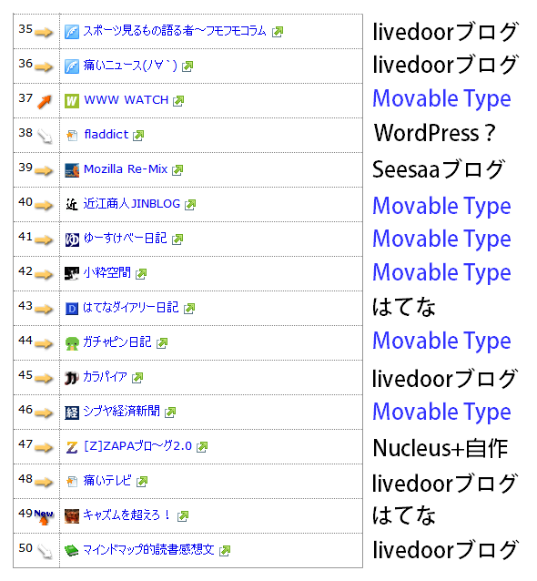Click the 'Seesaaブログ' label for Mozilla Re-Mix

click(439, 169)
